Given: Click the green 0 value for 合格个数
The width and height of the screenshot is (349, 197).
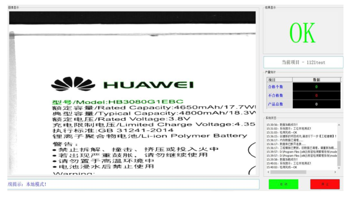Looking at the screenshot, I should click(316, 87).
